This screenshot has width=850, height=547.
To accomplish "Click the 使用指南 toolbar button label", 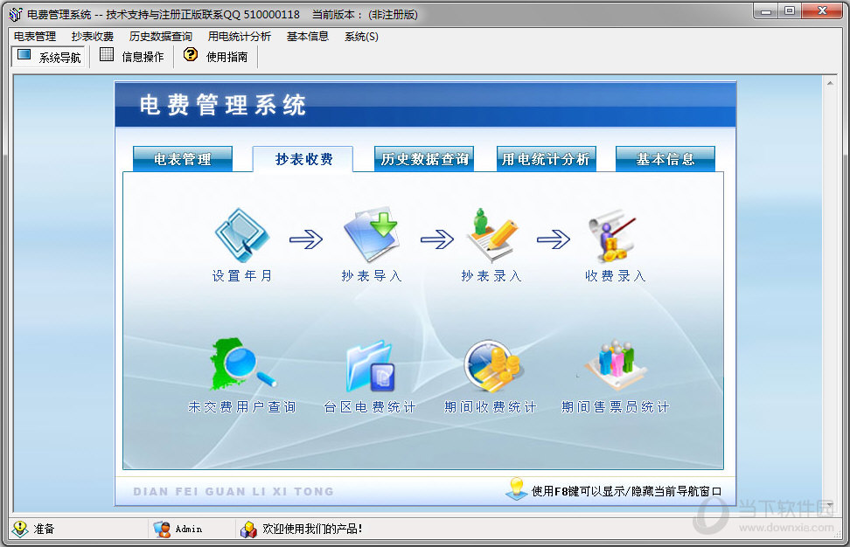I will [226, 57].
